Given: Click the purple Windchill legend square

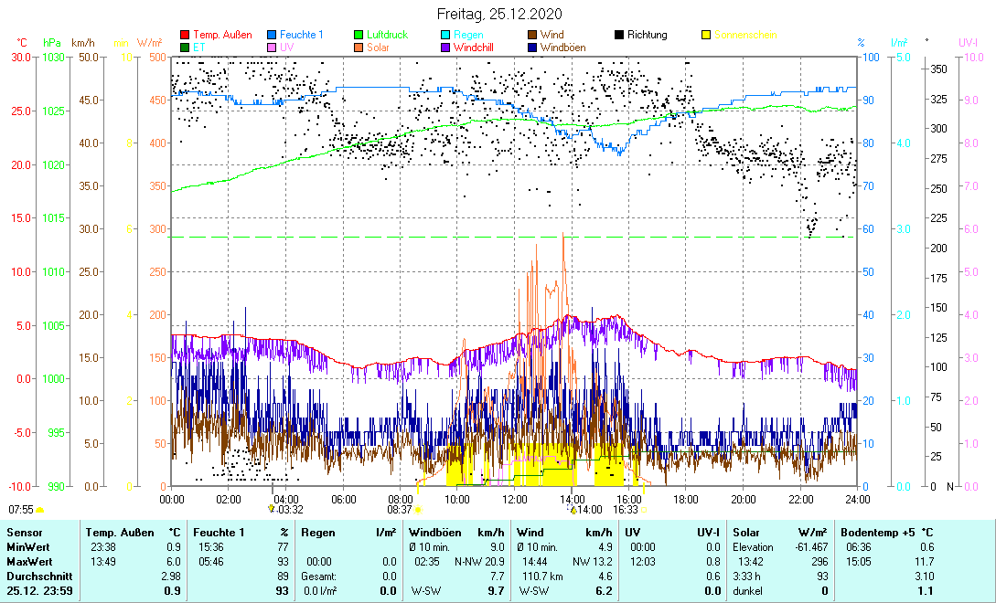Looking at the screenshot, I should tap(445, 48).
